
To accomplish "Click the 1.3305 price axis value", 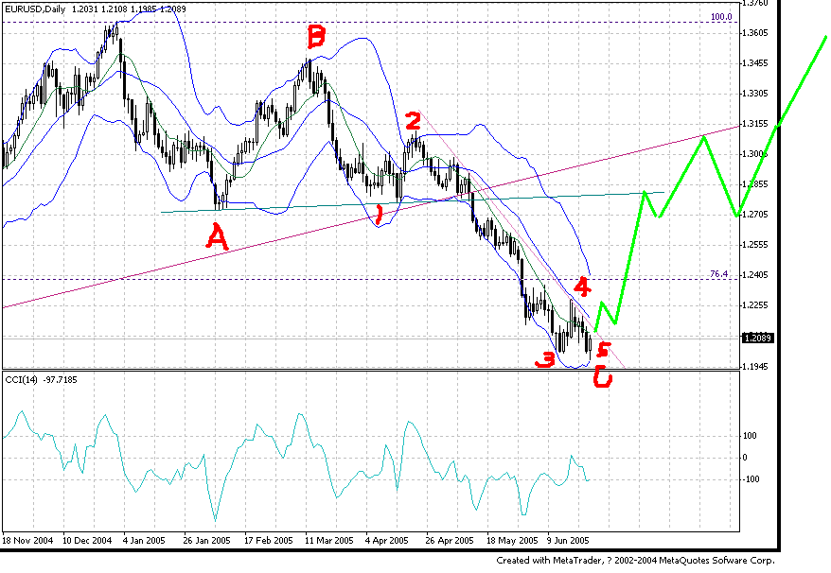I will coord(756,94).
